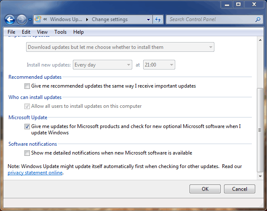Open the Help menu
This screenshot has width=267, height=211.
click(x=78, y=32)
